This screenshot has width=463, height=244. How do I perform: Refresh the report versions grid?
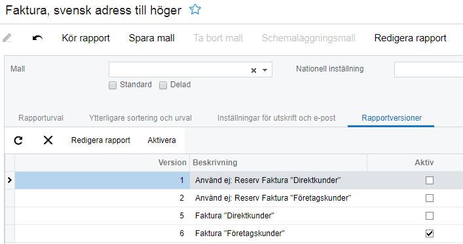[18, 140]
